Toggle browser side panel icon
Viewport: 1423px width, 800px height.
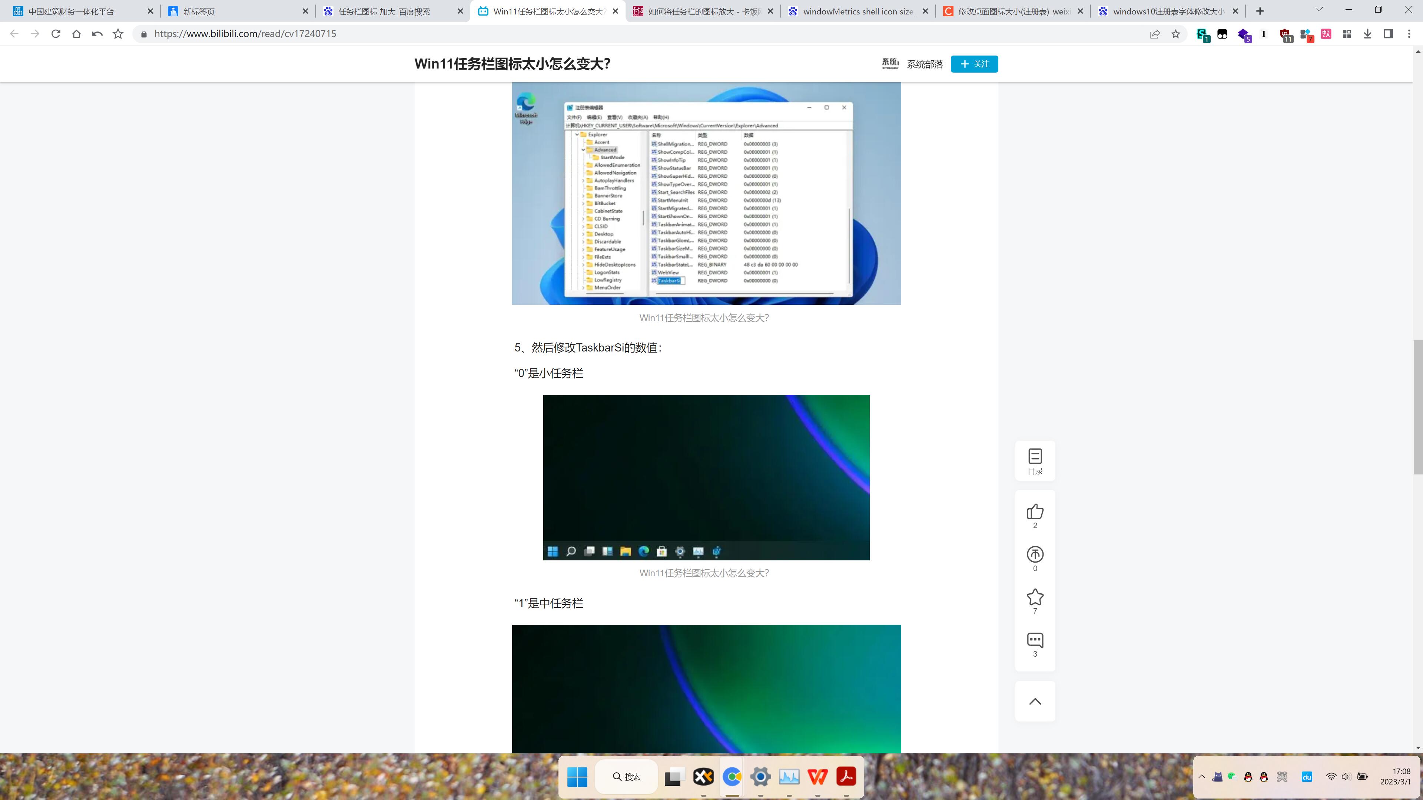click(x=1388, y=34)
